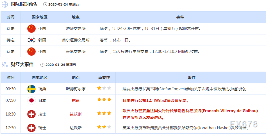The image size is (266, 134).
Task: Click the 12:00-12:10之间随机收市 event text
Action: [x=150, y=51]
